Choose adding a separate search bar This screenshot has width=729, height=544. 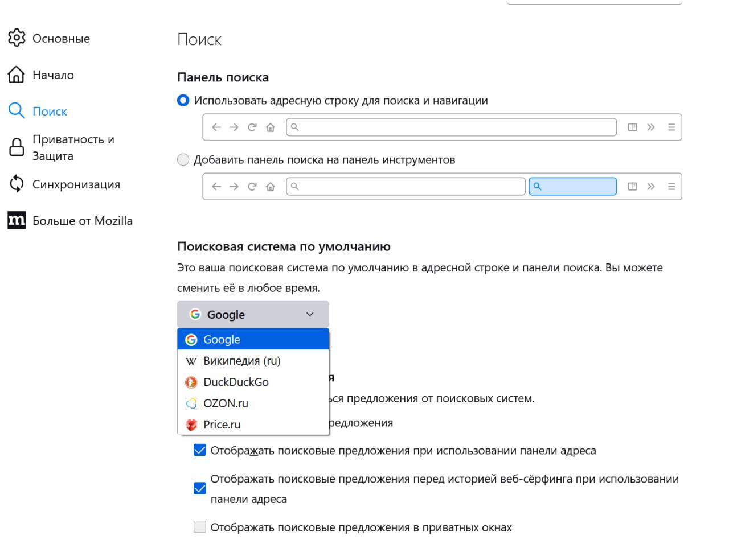pos(183,160)
